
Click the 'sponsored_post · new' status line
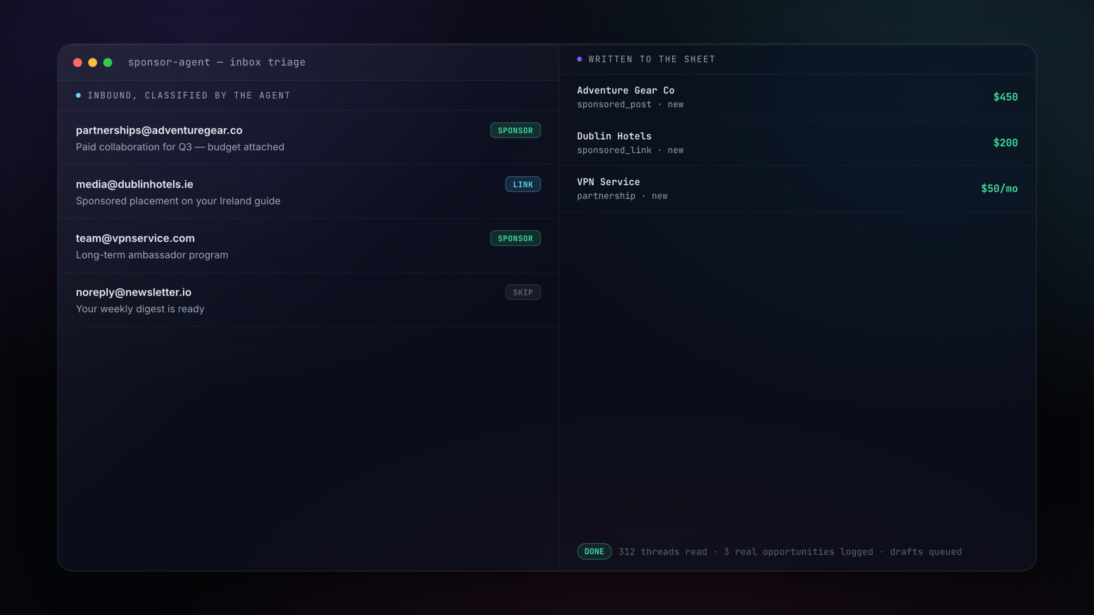(630, 105)
